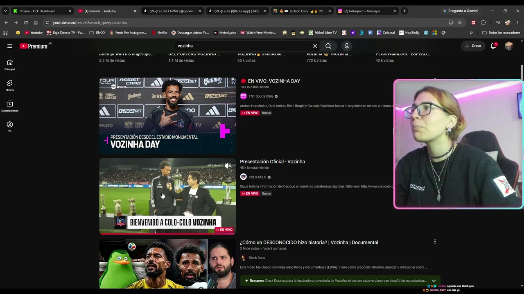Open the apps grid in bookmarks bar

(5, 33)
